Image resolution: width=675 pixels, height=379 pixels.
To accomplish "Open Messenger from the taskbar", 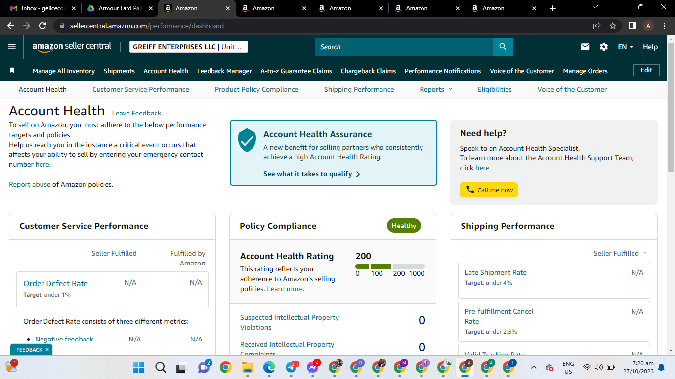I will pos(313,367).
